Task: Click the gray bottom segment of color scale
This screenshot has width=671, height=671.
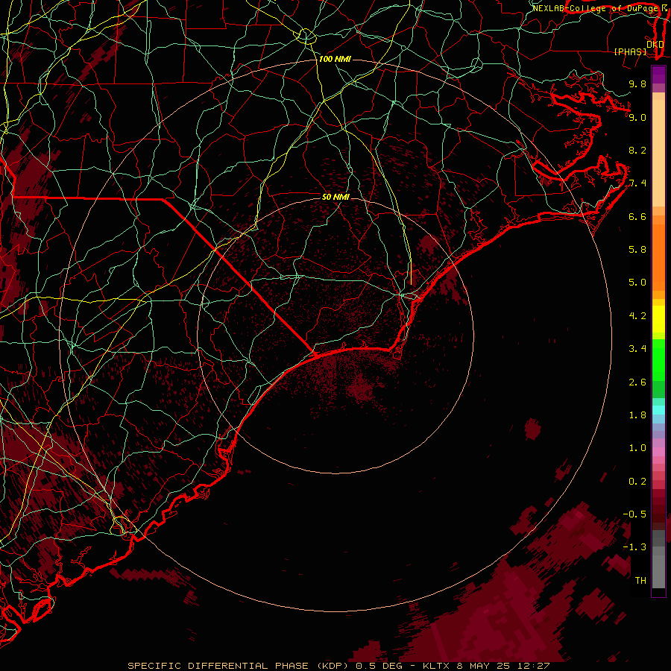Action: point(658,569)
